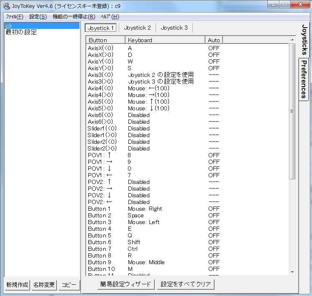312x296 pixels.
Task: Select the Button 1 row
Action: click(188, 209)
